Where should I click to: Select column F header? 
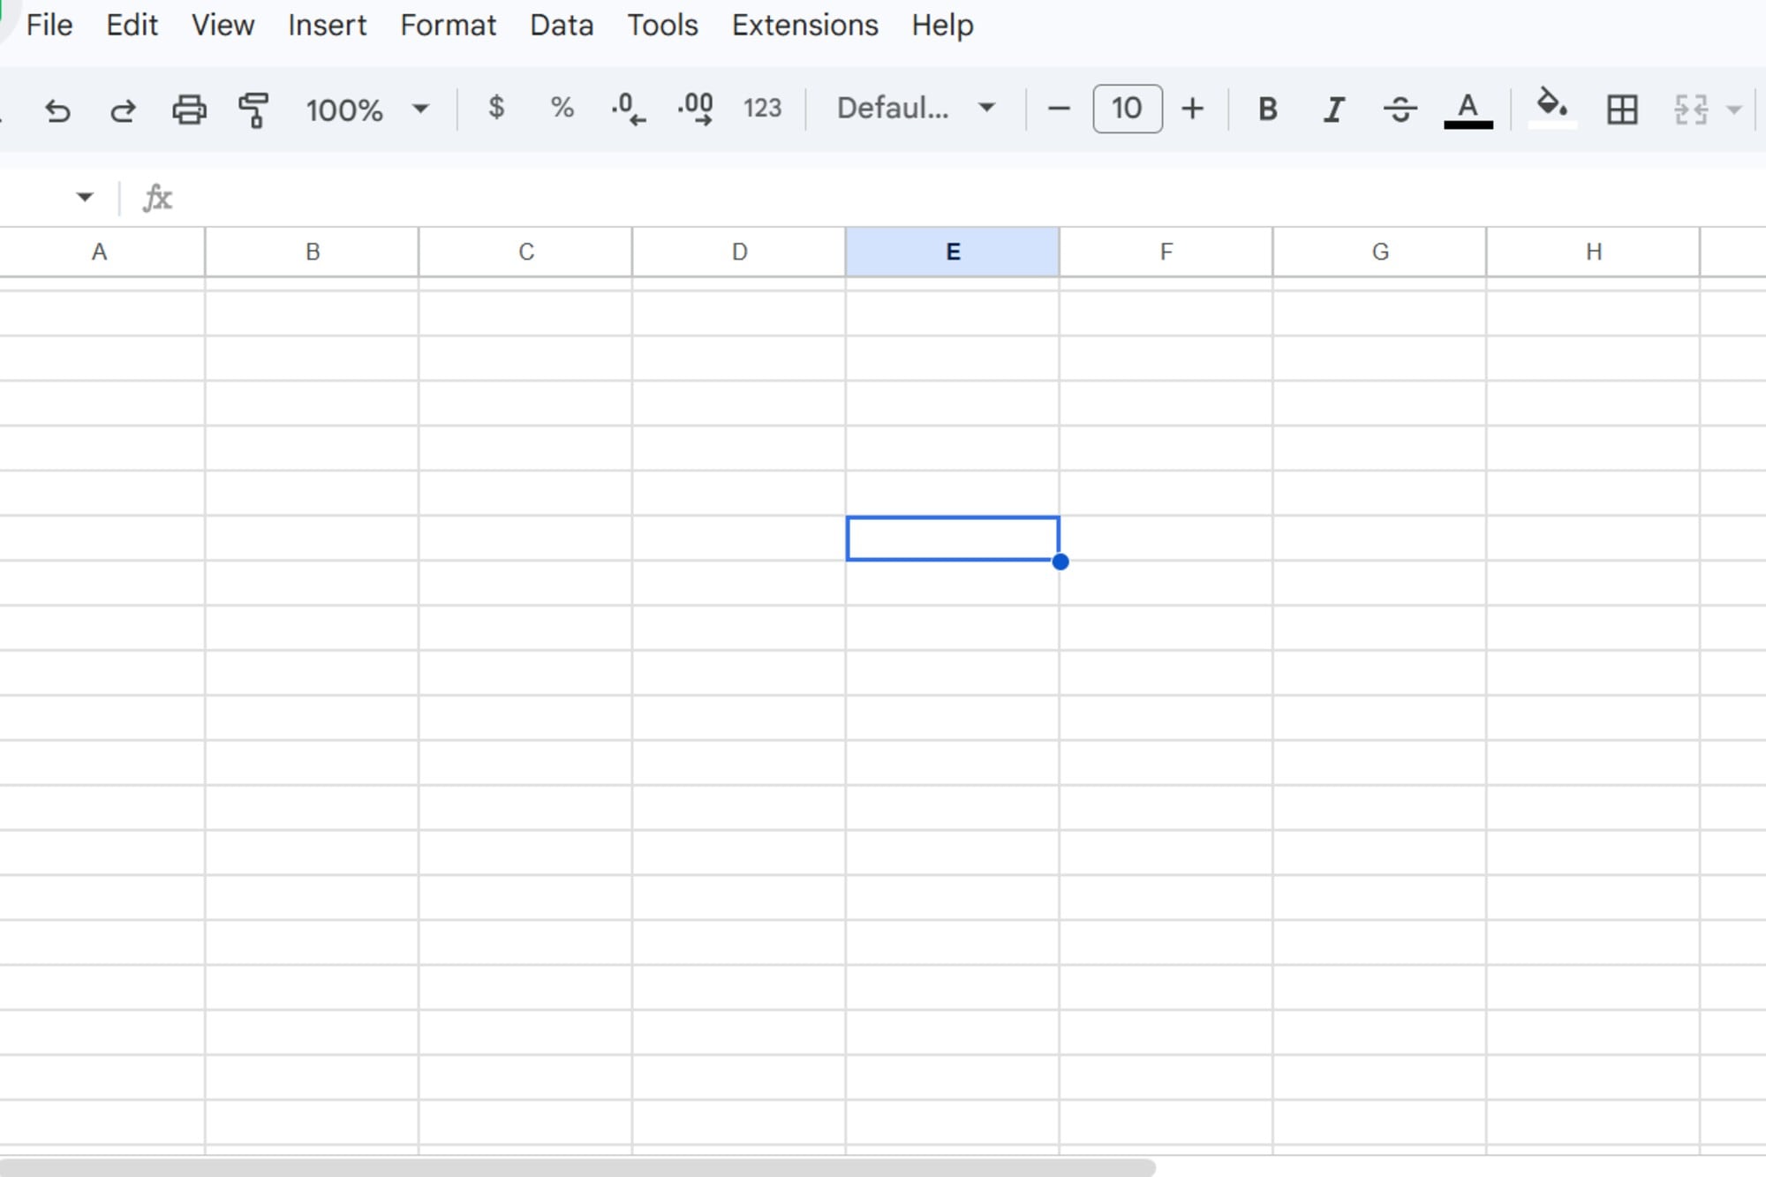1166,252
